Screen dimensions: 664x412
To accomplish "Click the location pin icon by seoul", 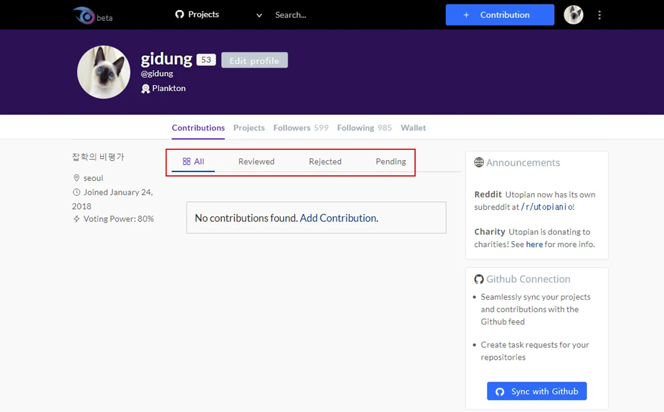I will 77,178.
